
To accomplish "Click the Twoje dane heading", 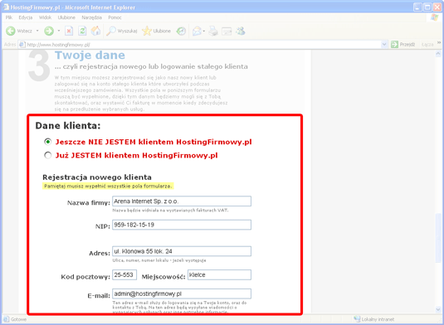I will [x=90, y=56].
